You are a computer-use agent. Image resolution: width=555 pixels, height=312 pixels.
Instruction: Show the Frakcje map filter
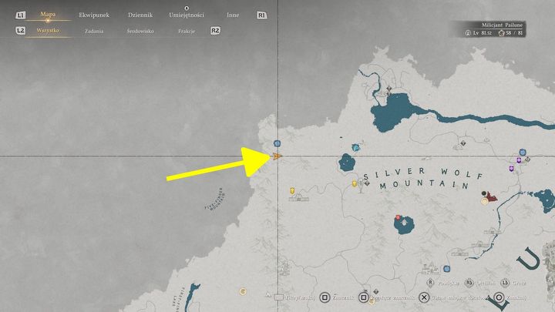(x=186, y=32)
